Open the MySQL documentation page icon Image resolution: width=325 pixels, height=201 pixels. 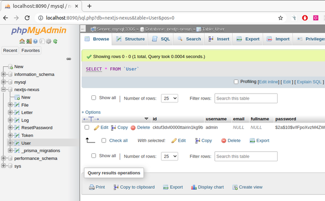42,41
